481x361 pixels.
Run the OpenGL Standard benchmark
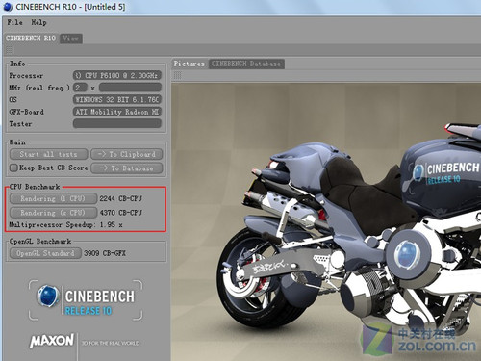coord(45,253)
